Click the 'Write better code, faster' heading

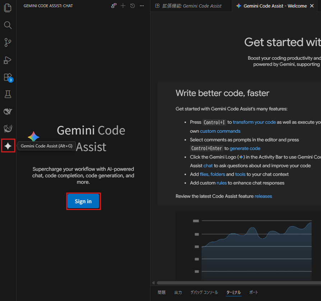(222, 93)
